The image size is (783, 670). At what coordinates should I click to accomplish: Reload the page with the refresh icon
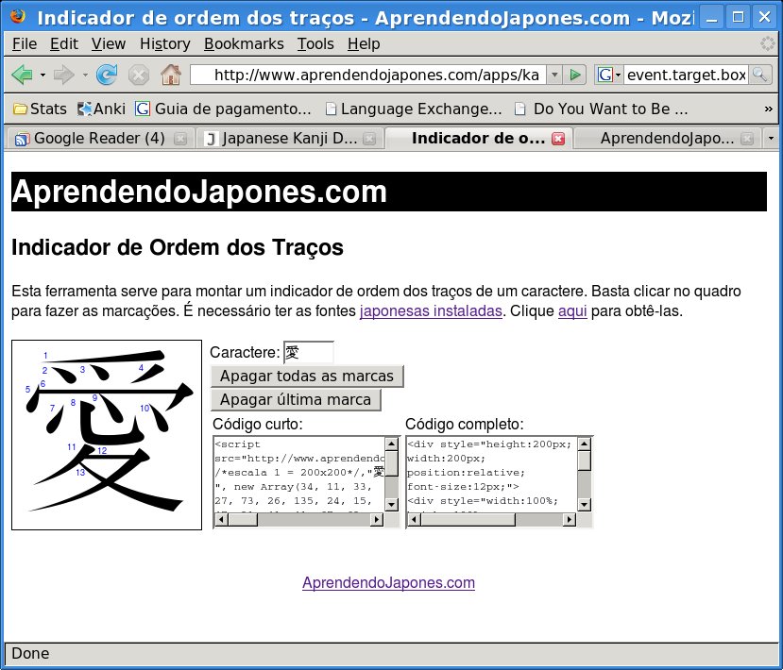(107, 75)
